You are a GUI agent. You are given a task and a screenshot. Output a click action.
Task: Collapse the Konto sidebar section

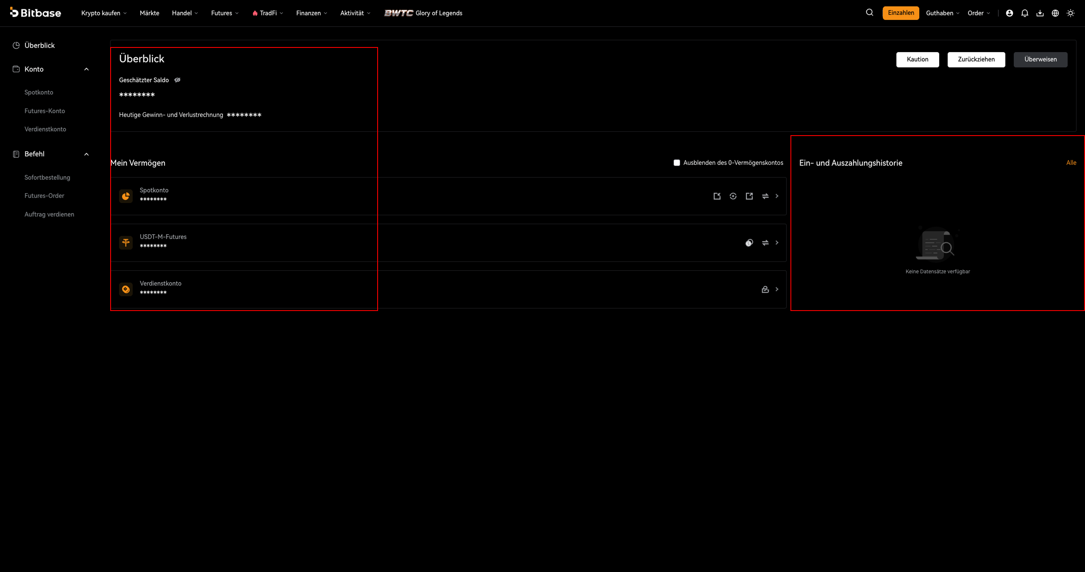pos(86,69)
